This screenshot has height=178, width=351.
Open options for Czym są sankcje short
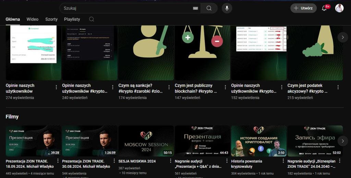tap(169, 87)
